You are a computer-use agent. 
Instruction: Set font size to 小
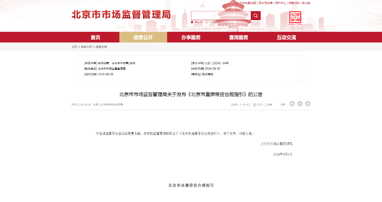point(248,105)
